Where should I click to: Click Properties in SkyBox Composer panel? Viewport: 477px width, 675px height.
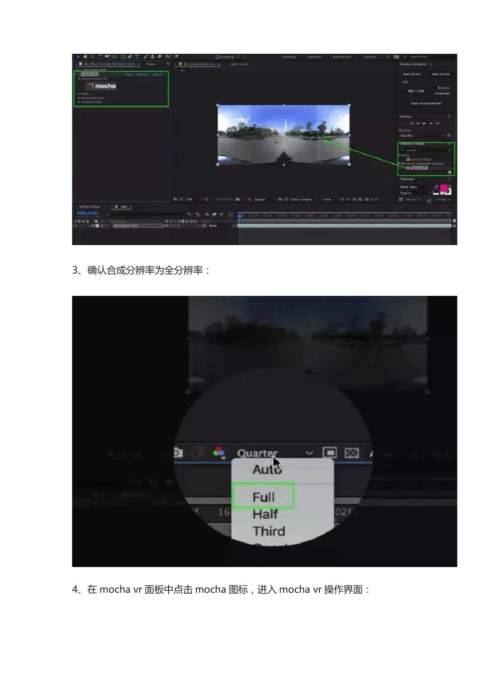(x=442, y=93)
